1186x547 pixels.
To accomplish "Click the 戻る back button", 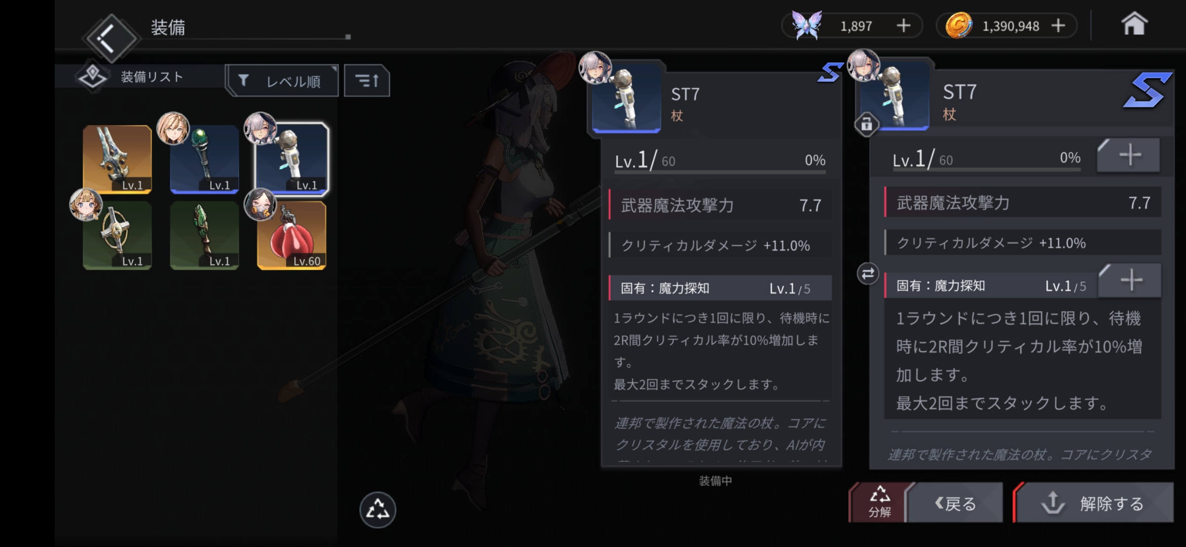I will pyautogui.click(x=955, y=503).
